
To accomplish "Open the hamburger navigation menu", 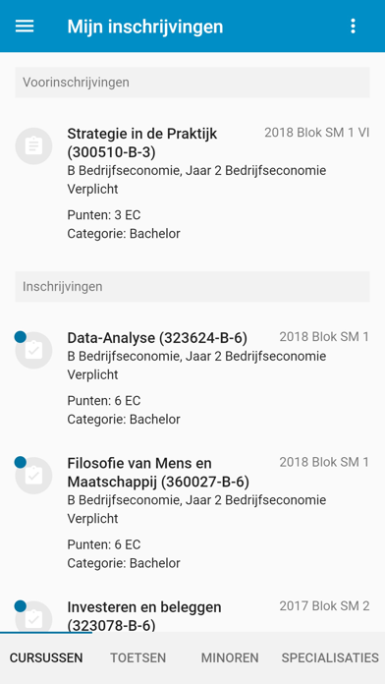I will (x=25, y=27).
